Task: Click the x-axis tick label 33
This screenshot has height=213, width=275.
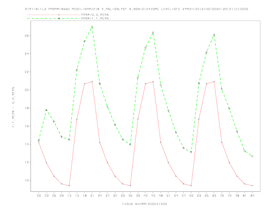Action: coord(123,196)
